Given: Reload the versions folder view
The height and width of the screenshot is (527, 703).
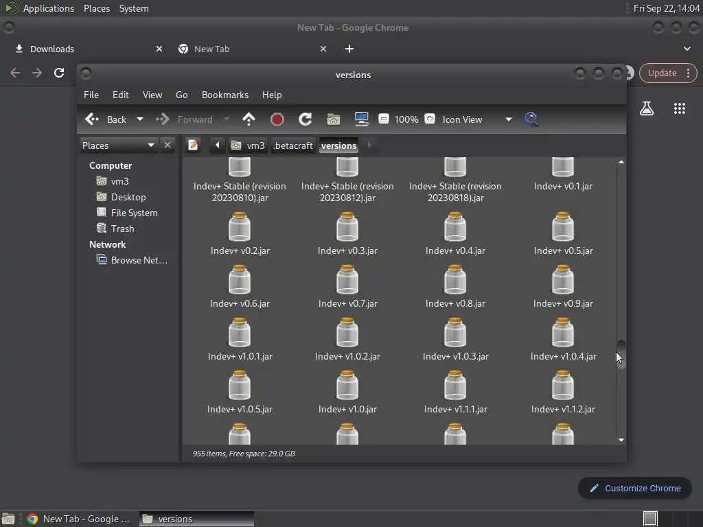Looking at the screenshot, I should click(x=306, y=119).
